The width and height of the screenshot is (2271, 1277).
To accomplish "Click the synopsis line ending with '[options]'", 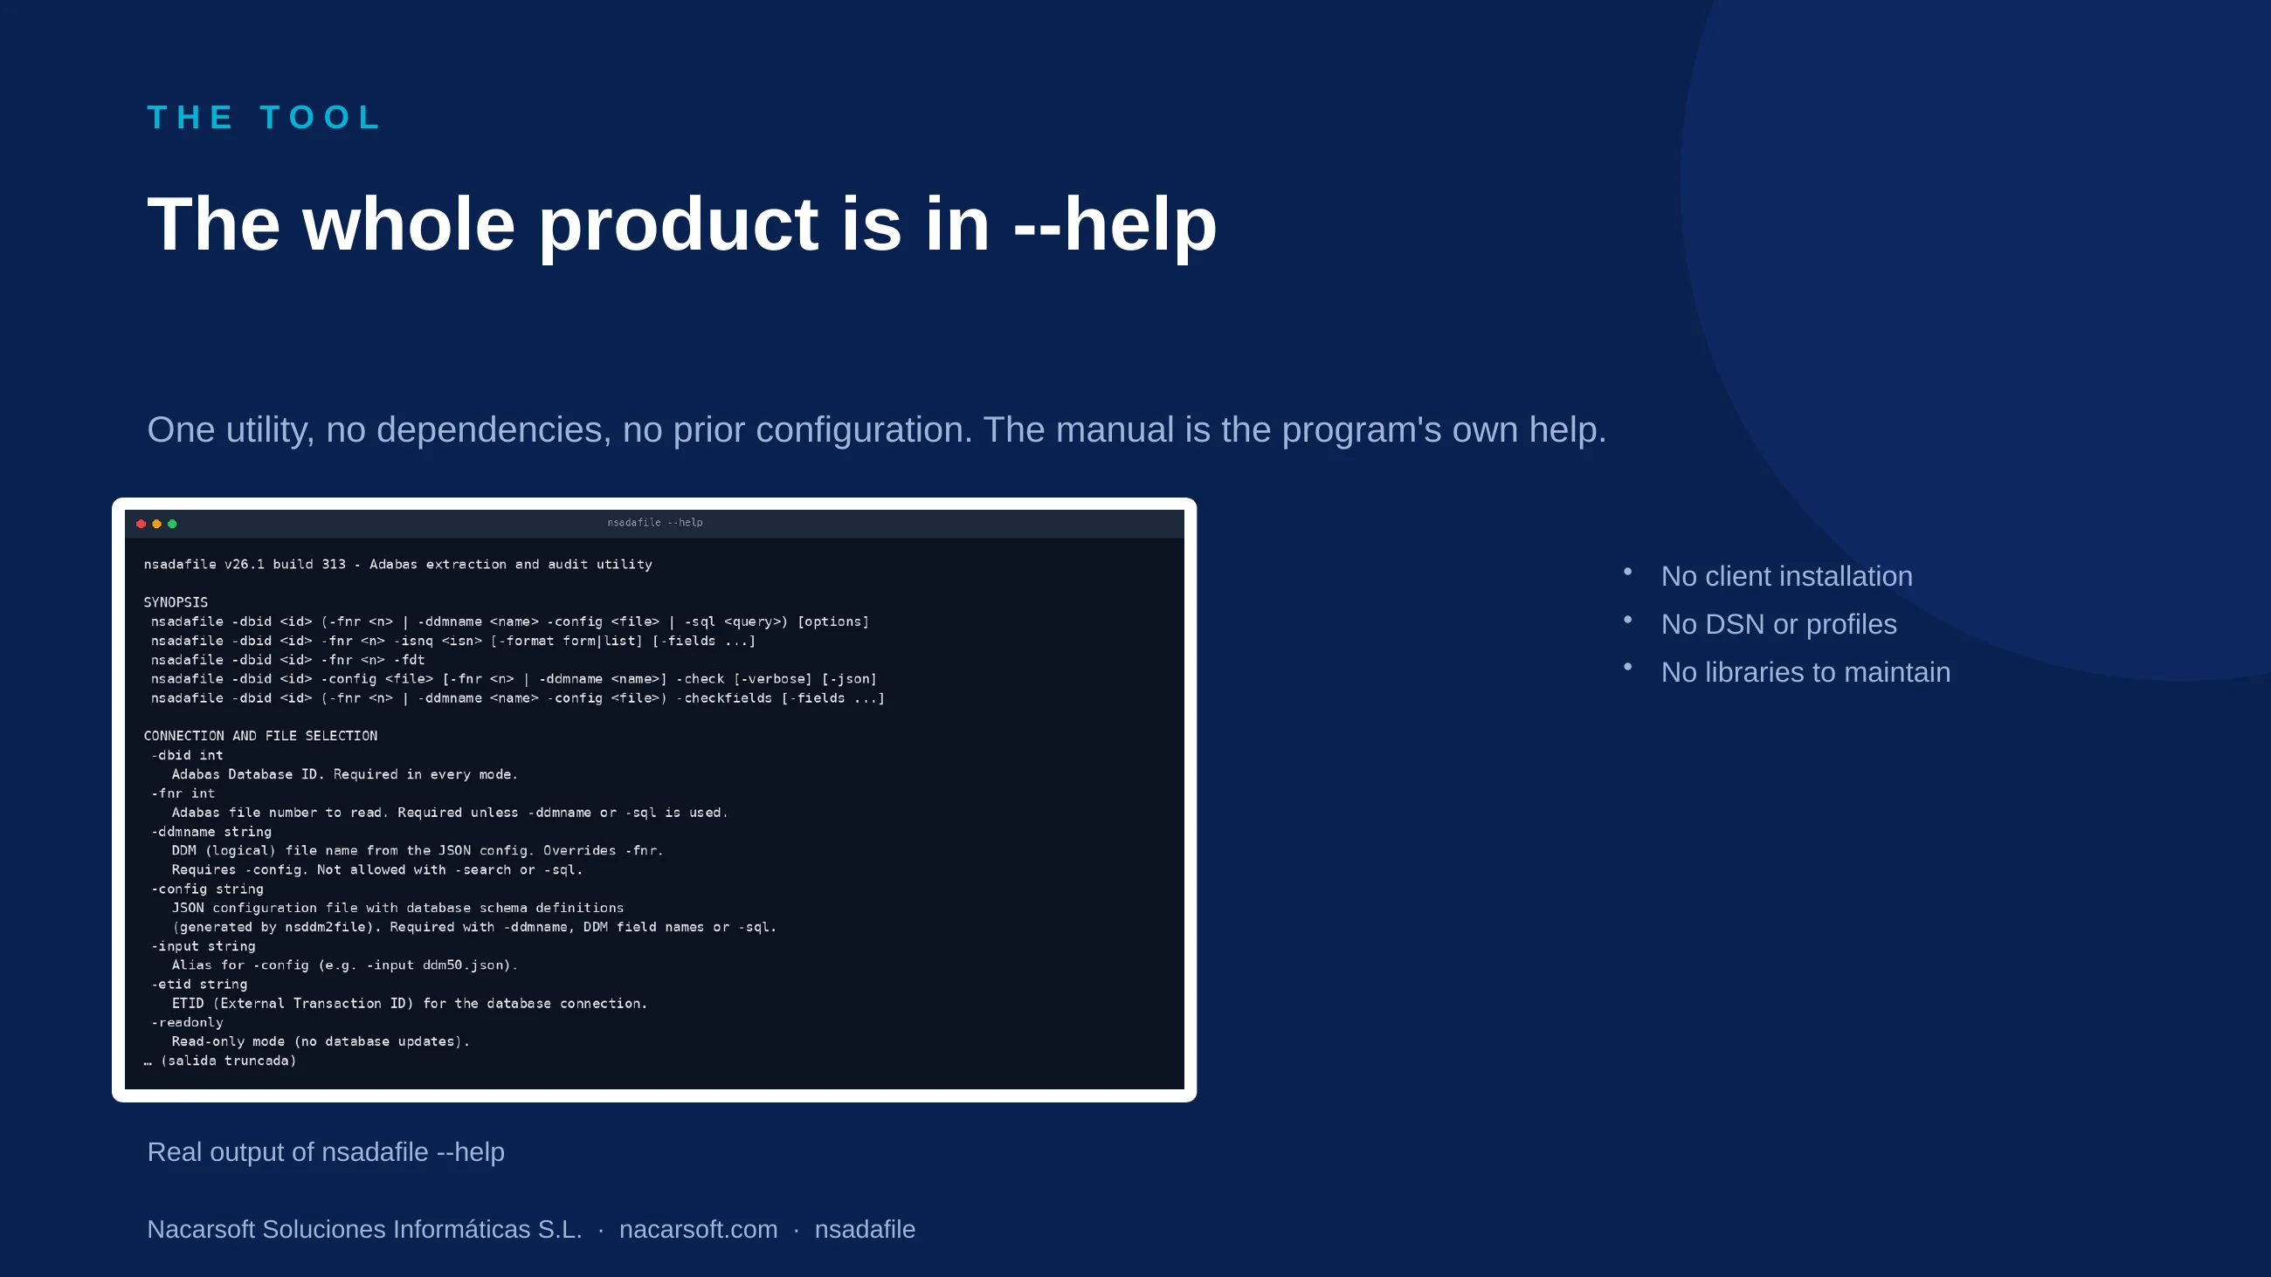I will [509, 622].
